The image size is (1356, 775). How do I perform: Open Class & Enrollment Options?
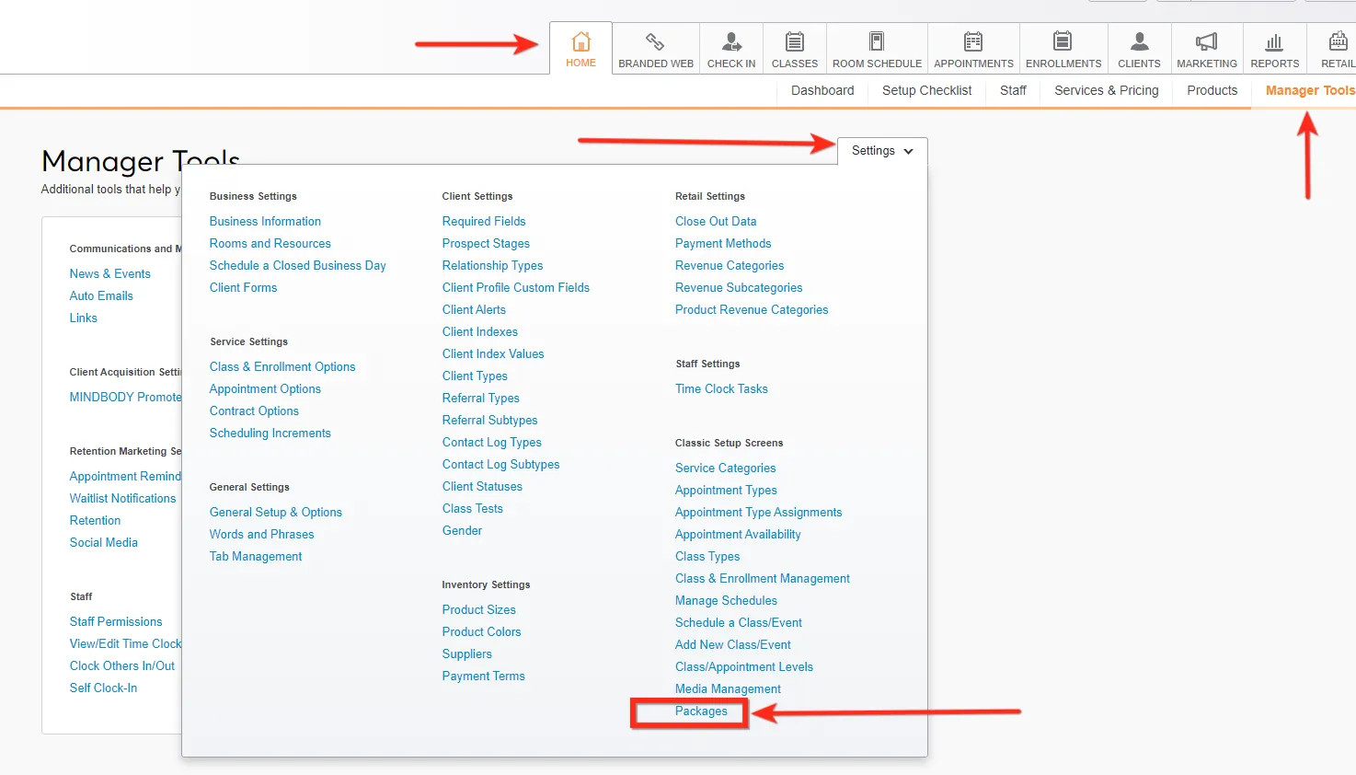282,367
